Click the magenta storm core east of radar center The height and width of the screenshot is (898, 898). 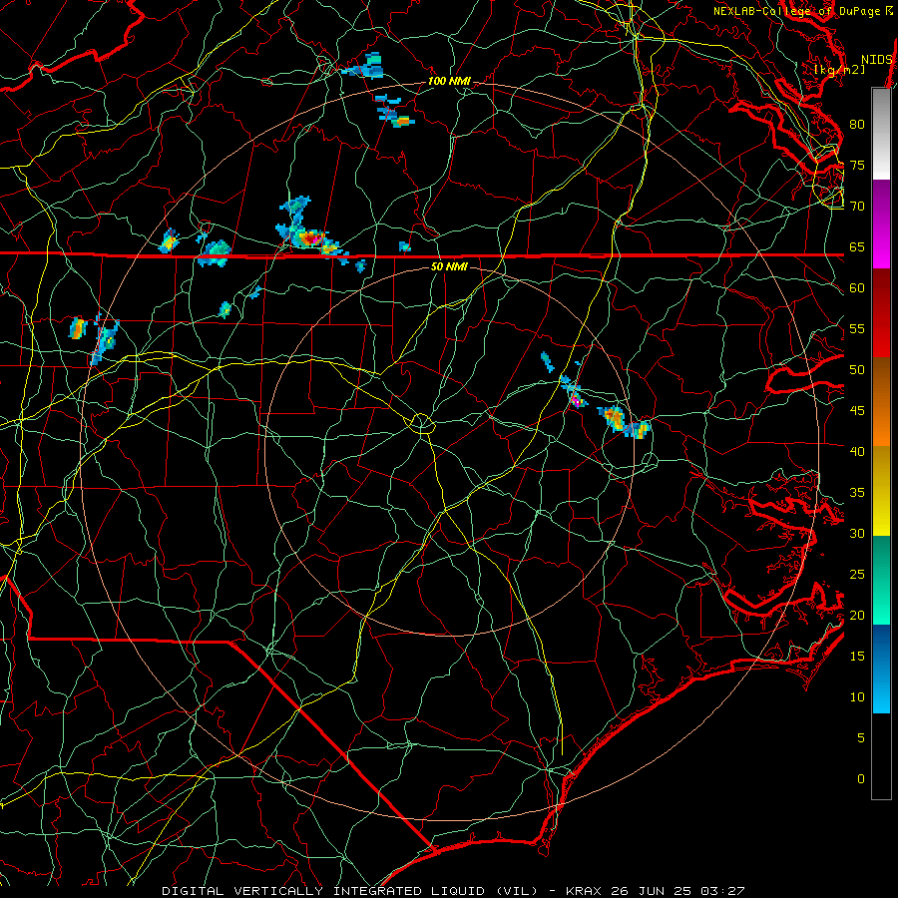[578, 401]
